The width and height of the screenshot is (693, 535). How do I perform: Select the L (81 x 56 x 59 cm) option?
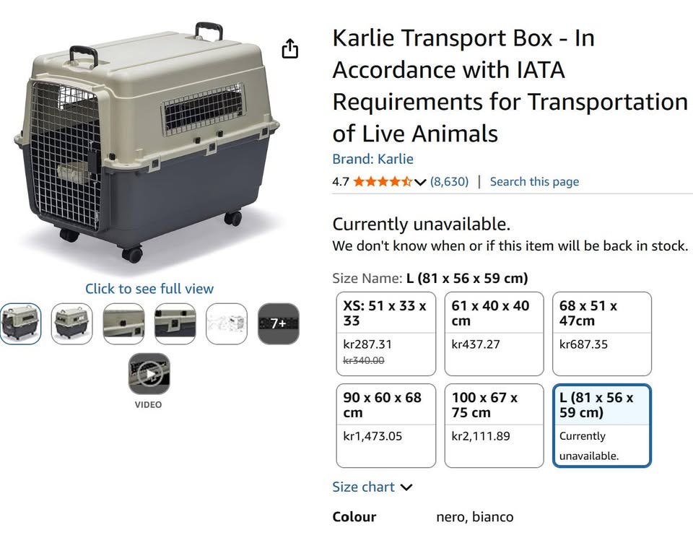point(602,425)
